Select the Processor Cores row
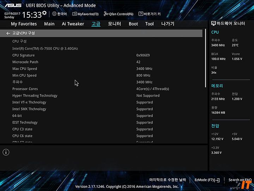The width and height of the screenshot is (254, 191). tap(101, 89)
